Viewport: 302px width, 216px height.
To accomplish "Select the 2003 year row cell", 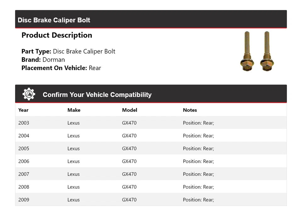I will pyautogui.click(x=24, y=123).
